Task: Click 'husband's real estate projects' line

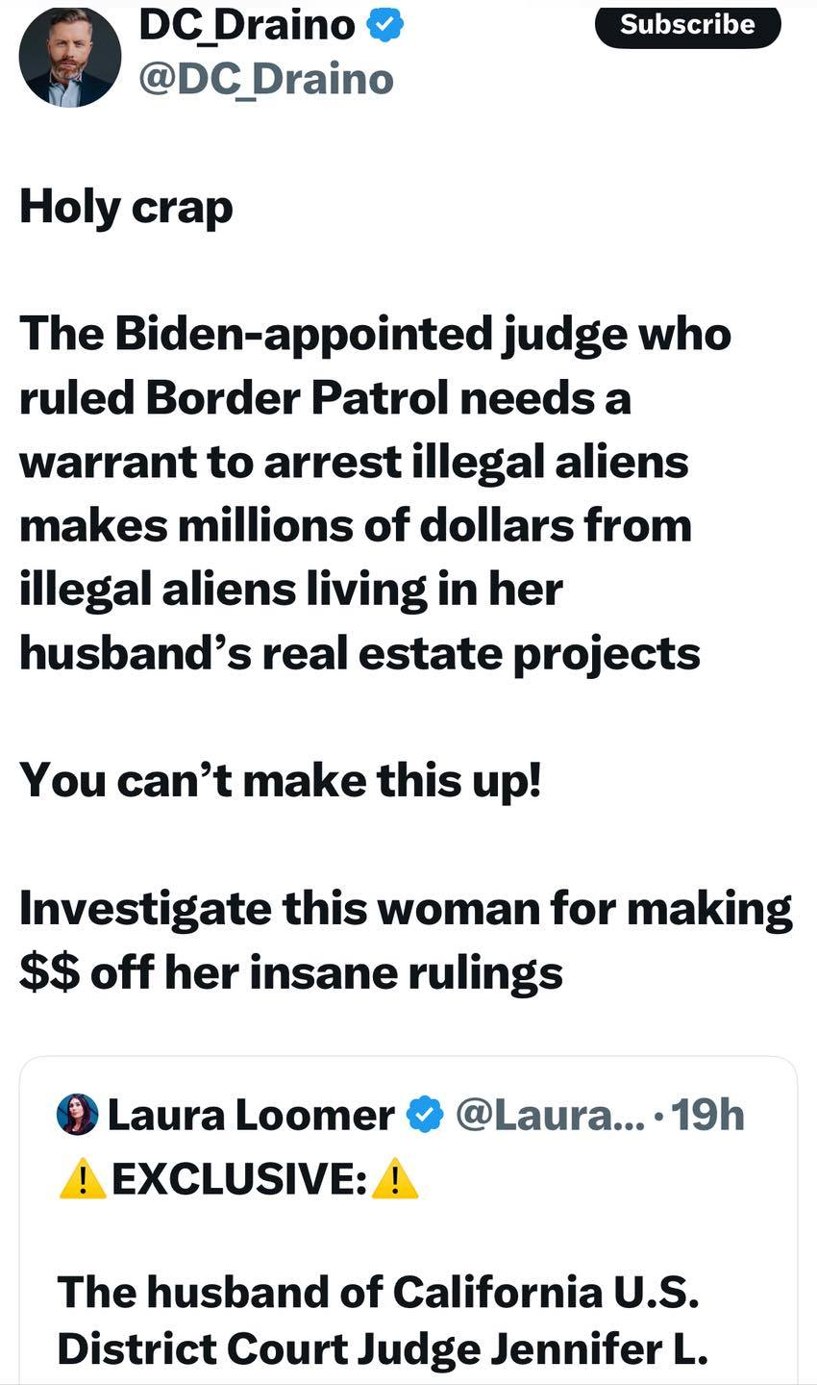Action: (359, 653)
